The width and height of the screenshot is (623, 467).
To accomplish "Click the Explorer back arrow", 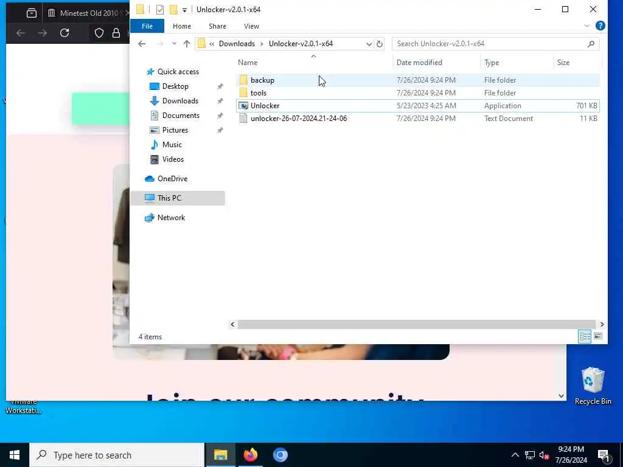I will click(142, 44).
